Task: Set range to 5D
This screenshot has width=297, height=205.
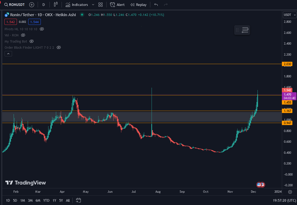Action: 15,200
